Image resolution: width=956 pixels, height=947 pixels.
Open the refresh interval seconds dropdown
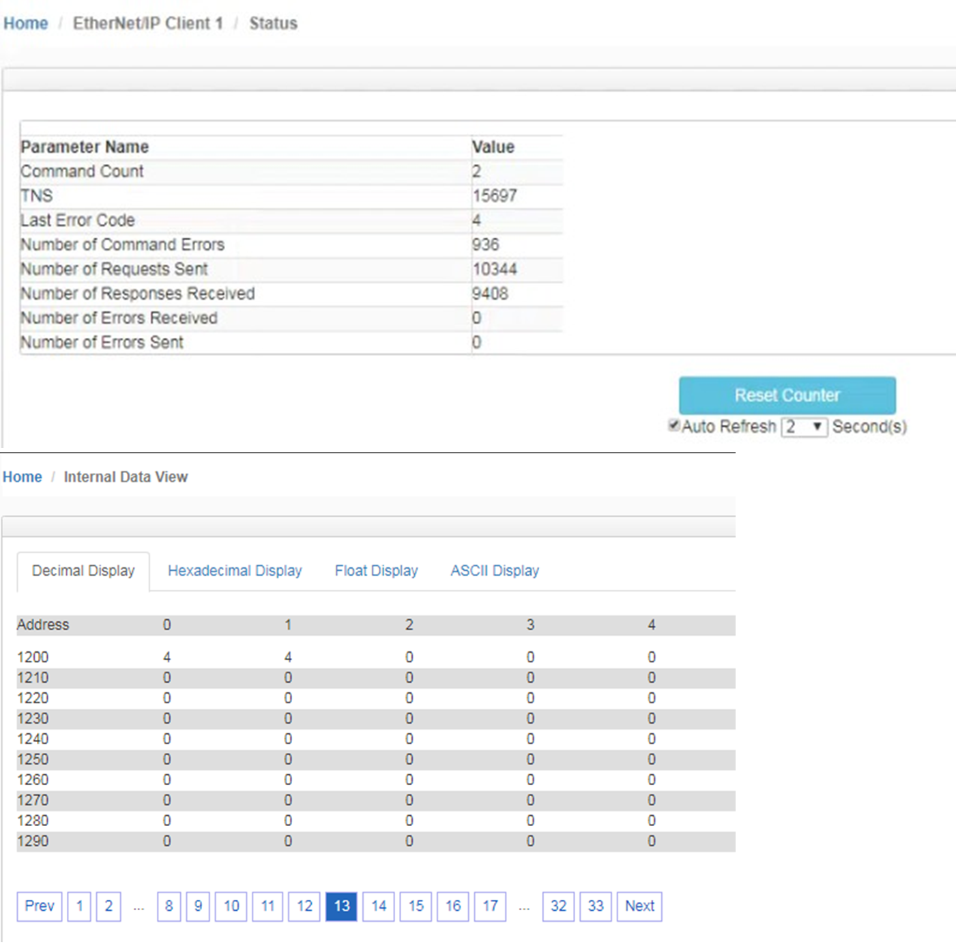pos(804,427)
